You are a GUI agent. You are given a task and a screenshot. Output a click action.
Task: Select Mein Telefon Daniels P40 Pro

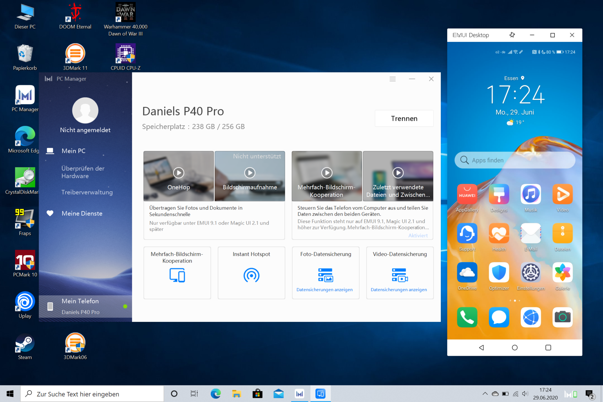(85, 306)
